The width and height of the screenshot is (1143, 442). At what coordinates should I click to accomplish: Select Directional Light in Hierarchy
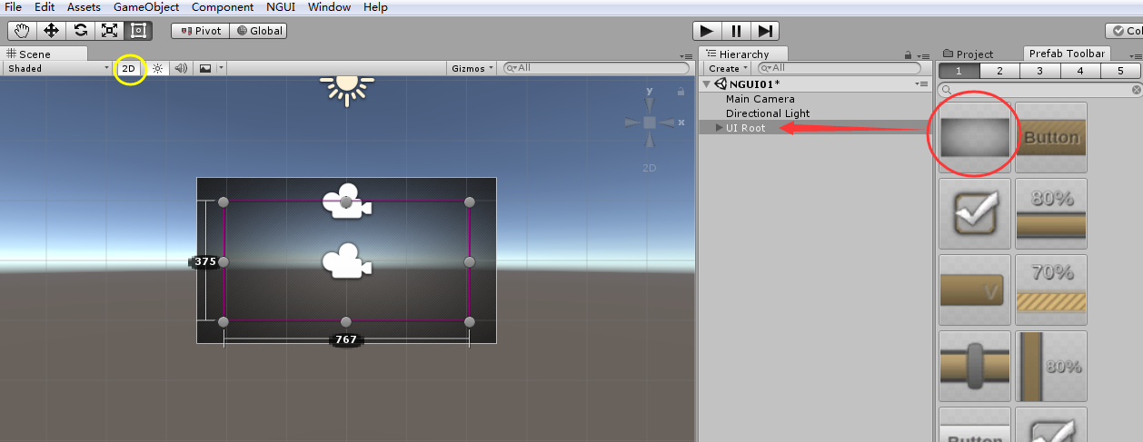pos(768,113)
